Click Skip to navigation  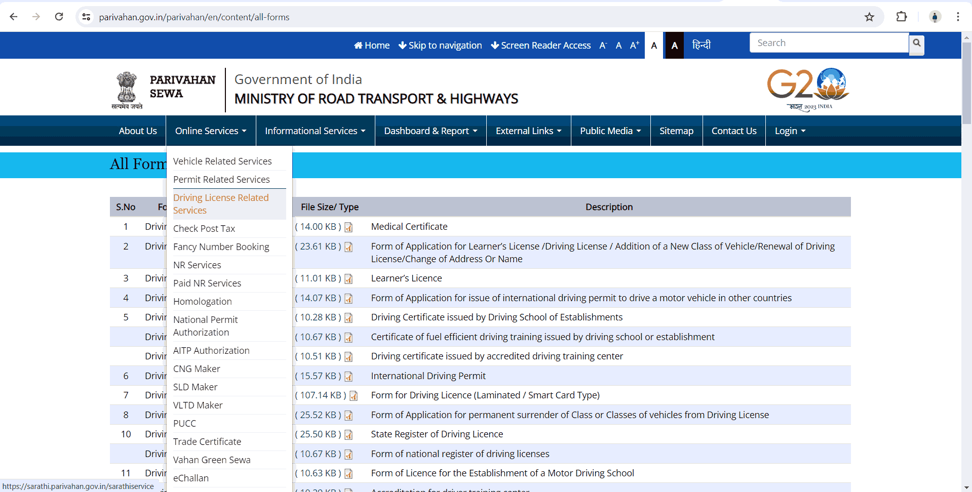click(440, 46)
